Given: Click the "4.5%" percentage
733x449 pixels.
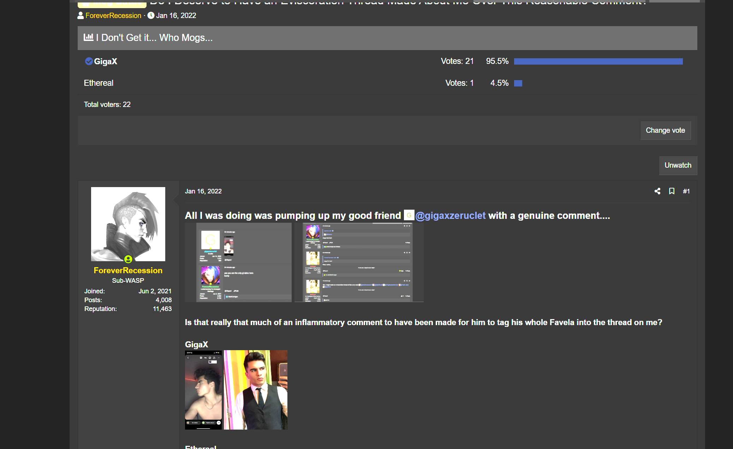Looking at the screenshot, I should coord(499,83).
